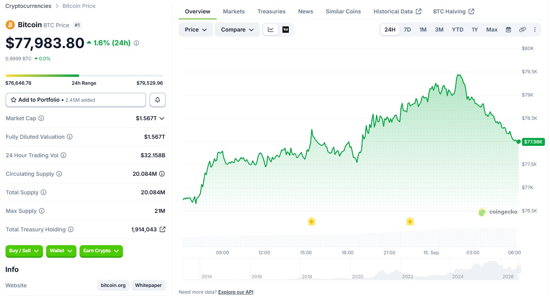Screen dimensions: 550x296
Task: Expand the Market Cap chevron
Action: click(x=162, y=118)
